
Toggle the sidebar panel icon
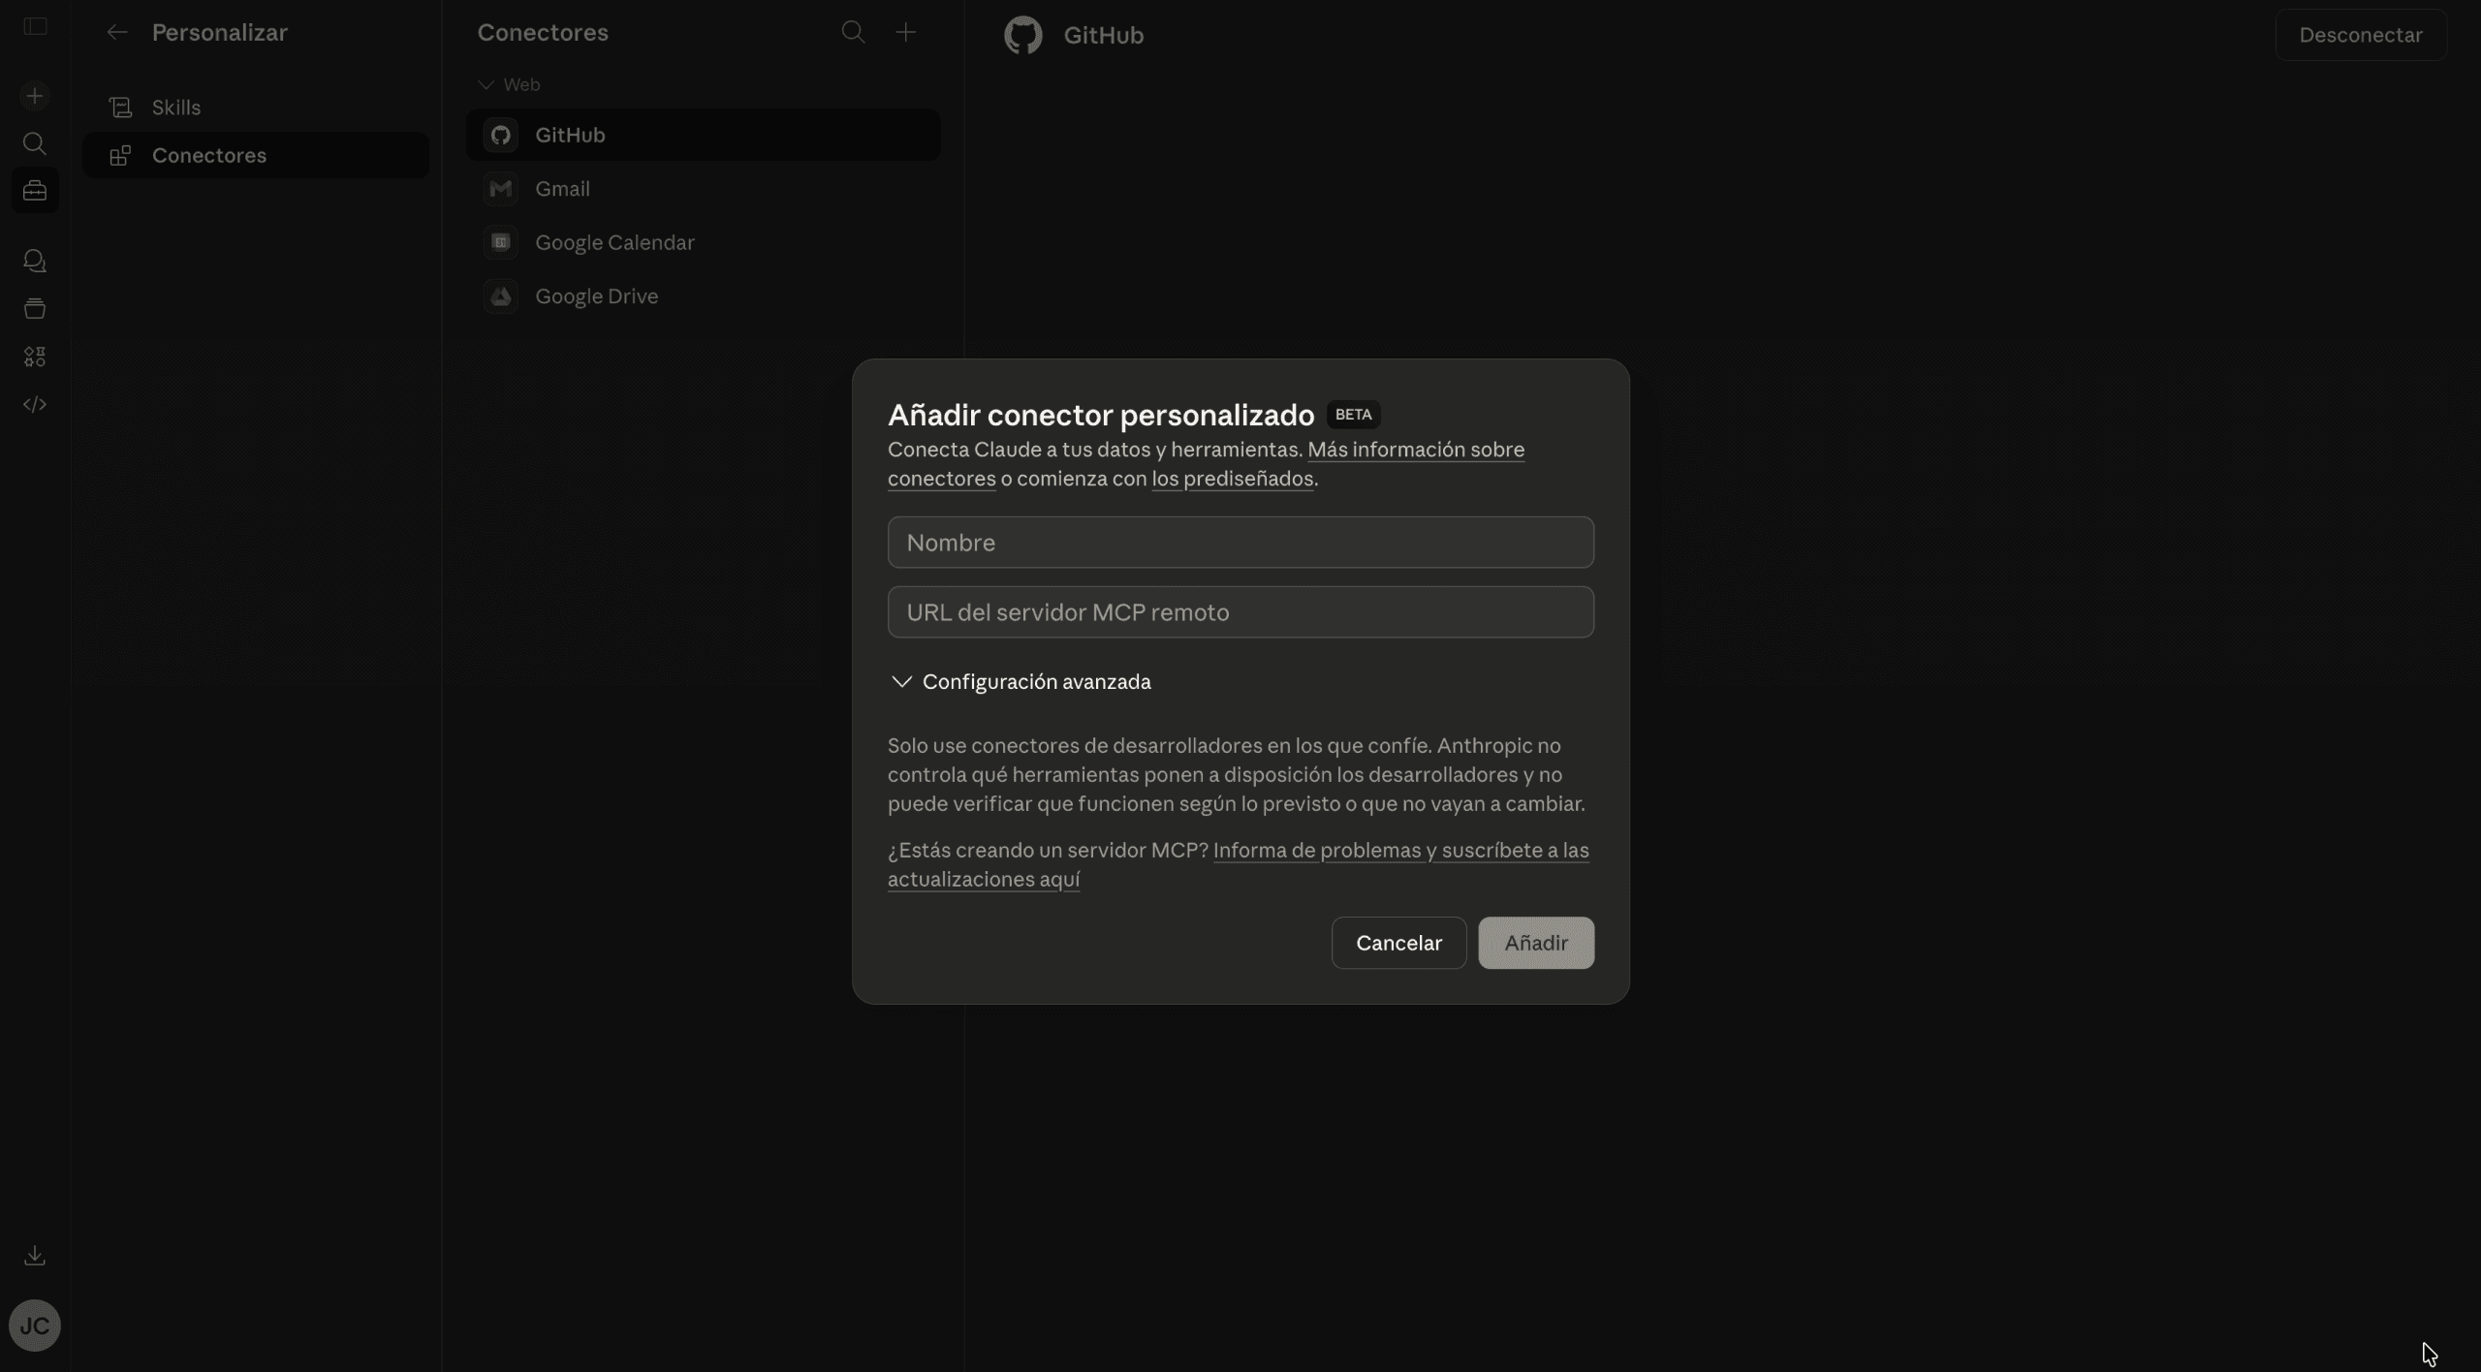pos(35,27)
